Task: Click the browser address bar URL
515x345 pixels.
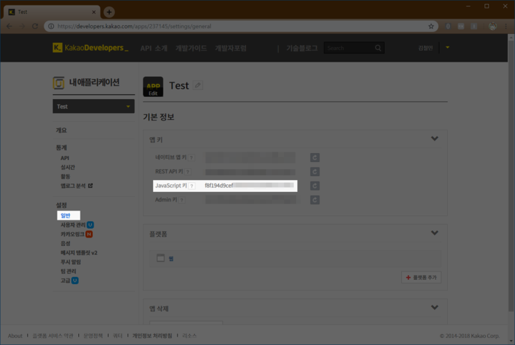Action: (134, 26)
